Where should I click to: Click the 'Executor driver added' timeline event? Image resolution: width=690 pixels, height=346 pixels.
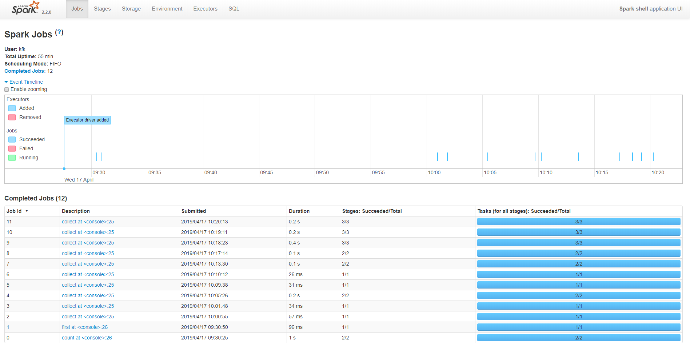click(x=87, y=120)
